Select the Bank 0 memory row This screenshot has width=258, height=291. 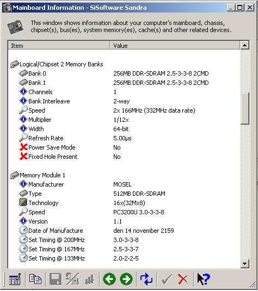[x=124, y=73]
